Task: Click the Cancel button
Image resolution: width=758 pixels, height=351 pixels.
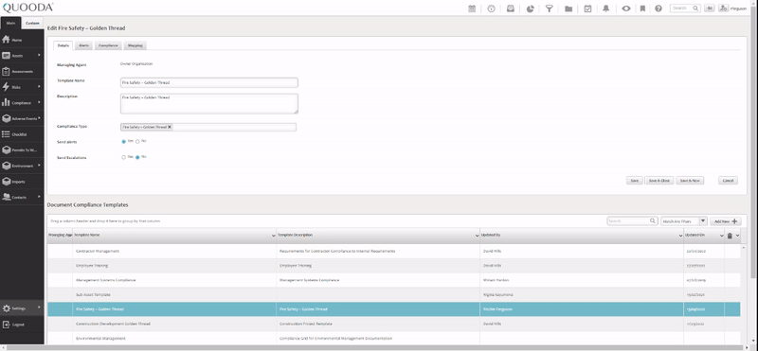Action: pos(728,181)
